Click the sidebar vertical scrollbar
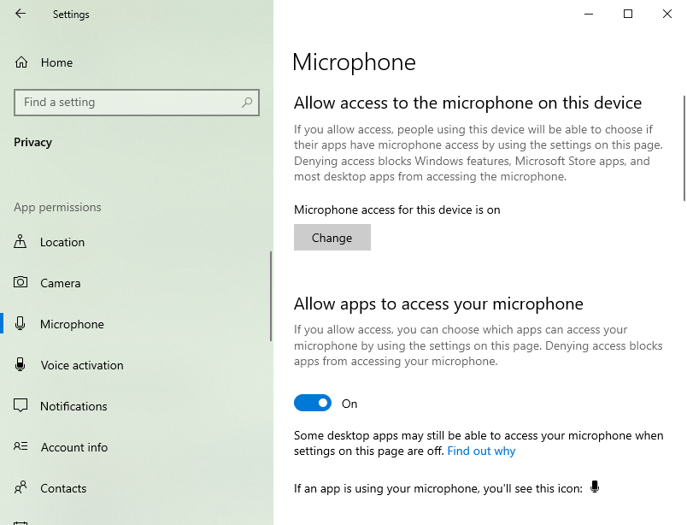The width and height of the screenshot is (687, 525). click(x=271, y=296)
